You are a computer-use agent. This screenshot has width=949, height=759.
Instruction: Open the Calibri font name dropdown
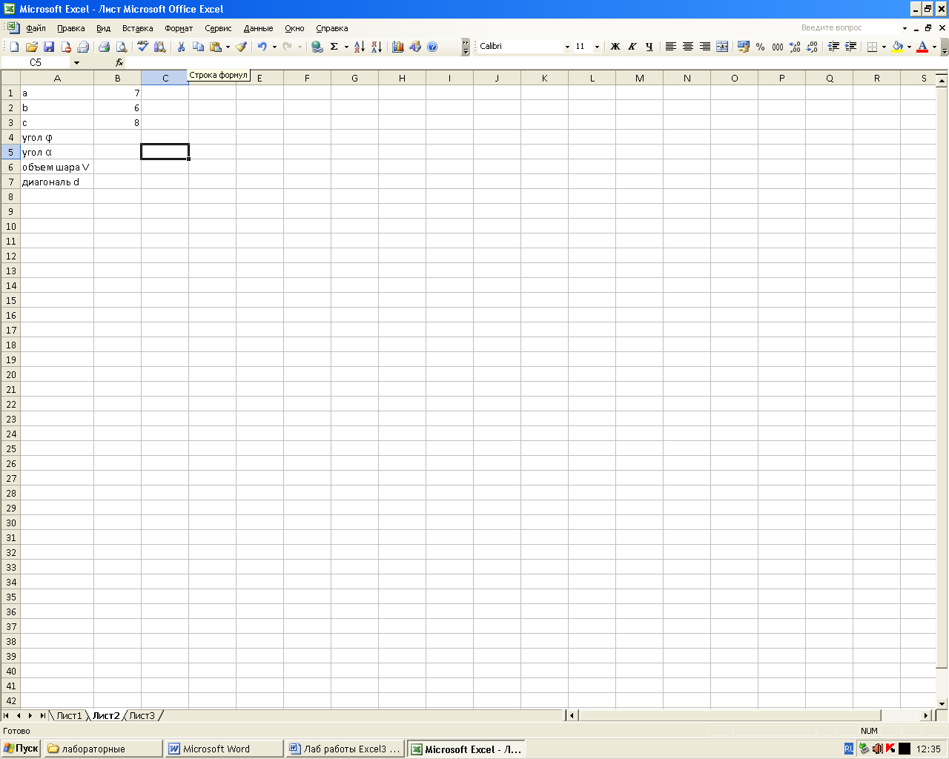pyautogui.click(x=567, y=47)
